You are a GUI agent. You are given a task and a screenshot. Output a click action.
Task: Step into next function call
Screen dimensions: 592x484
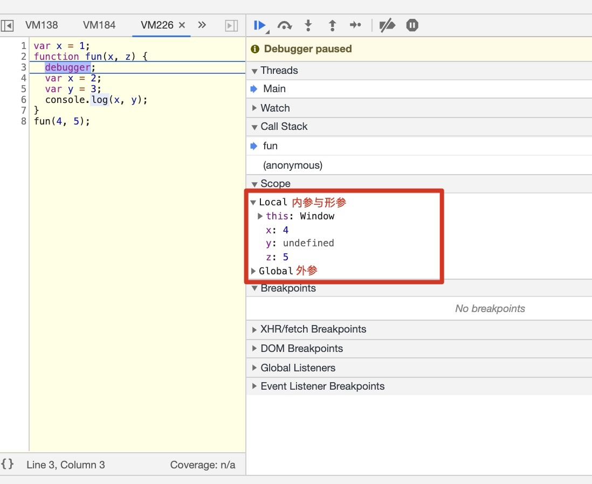pyautogui.click(x=308, y=26)
